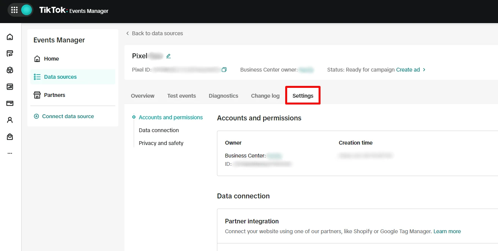Image resolution: width=498 pixels, height=251 pixels.
Task: Open the app launcher grid icon
Action: click(x=14, y=10)
